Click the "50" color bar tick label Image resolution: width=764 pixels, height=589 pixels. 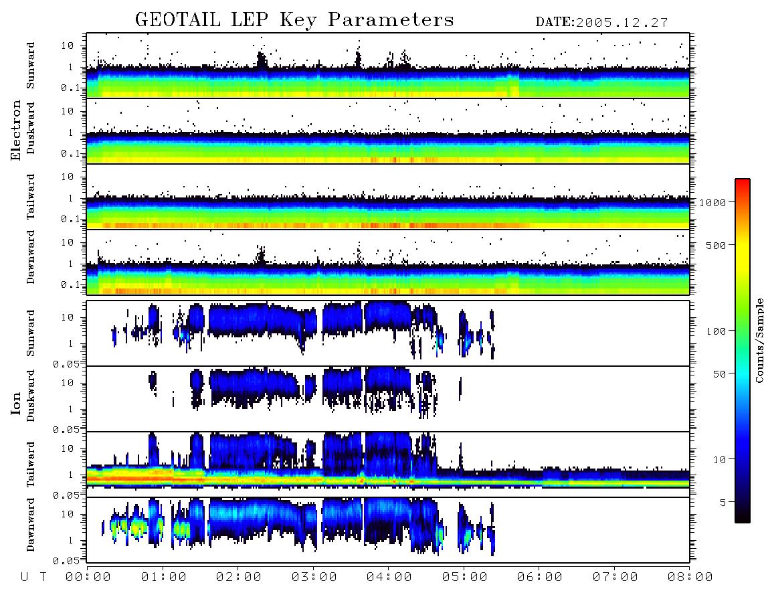[719, 374]
